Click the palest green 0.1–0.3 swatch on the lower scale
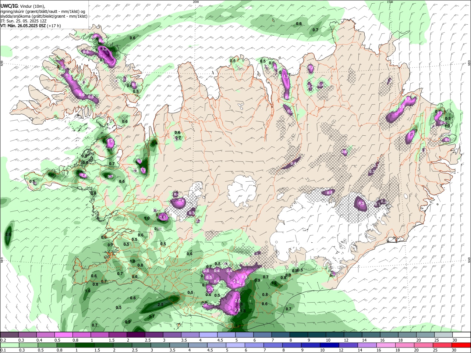This screenshot has width=471, height=353. click(9, 345)
